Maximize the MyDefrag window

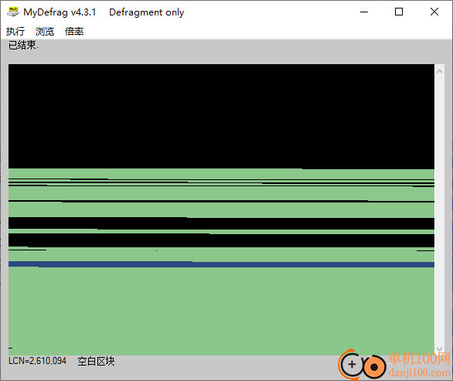pos(399,12)
